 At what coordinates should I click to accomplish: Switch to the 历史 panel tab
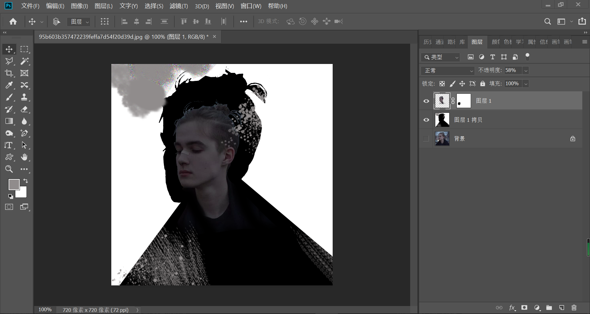(427, 42)
